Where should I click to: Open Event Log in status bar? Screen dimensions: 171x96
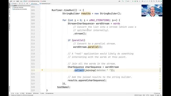[157, 93]
